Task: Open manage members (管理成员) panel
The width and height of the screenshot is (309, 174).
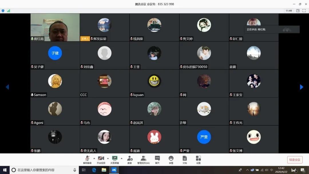Action: point(143,159)
